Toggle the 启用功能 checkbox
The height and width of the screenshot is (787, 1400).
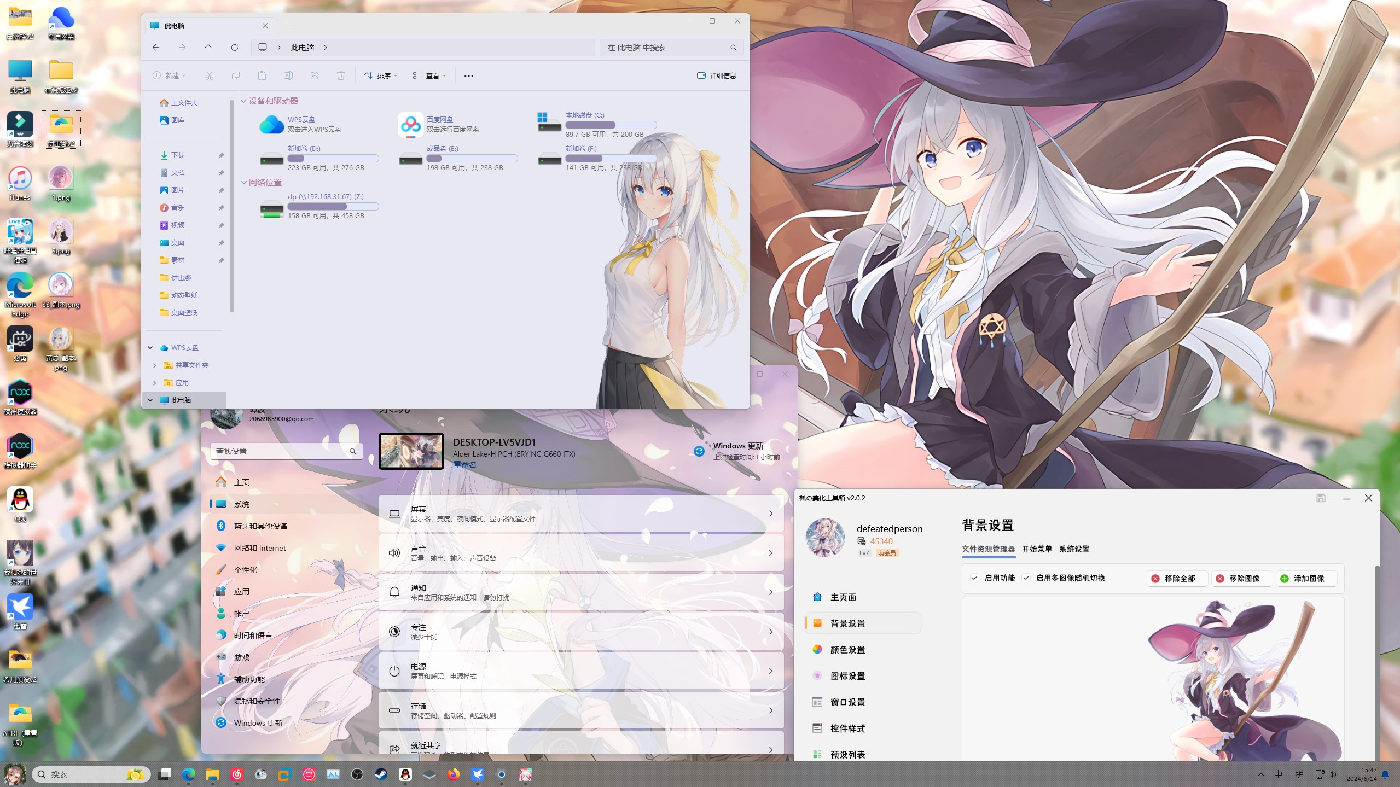coord(975,578)
